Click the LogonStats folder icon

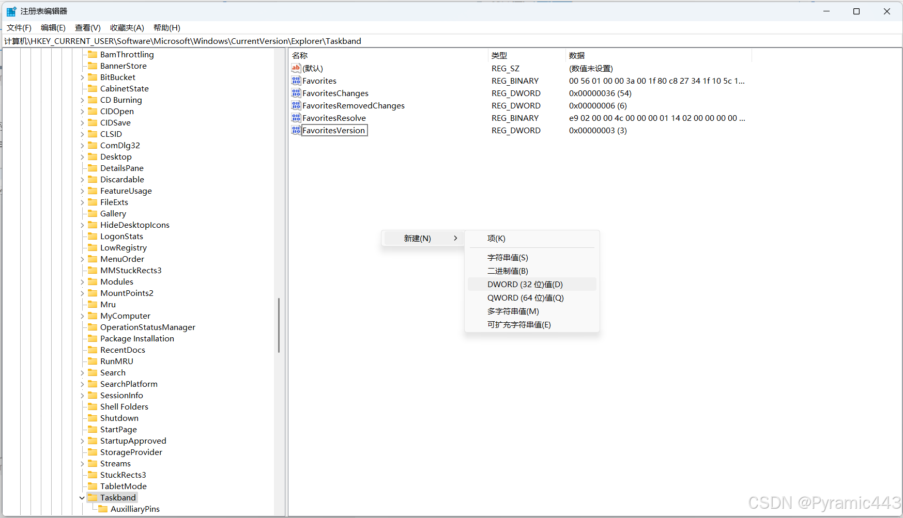pos(93,236)
